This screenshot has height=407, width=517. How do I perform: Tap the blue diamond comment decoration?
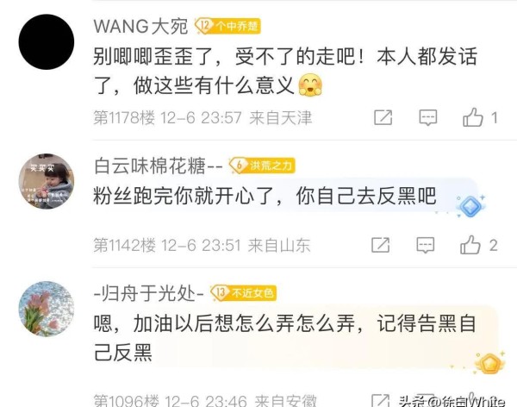pyautogui.click(x=470, y=205)
